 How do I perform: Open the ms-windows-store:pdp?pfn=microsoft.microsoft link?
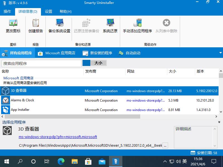(58, 137)
